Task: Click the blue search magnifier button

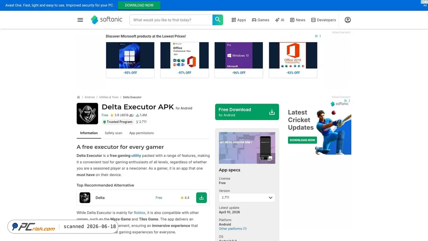Action: point(218,20)
